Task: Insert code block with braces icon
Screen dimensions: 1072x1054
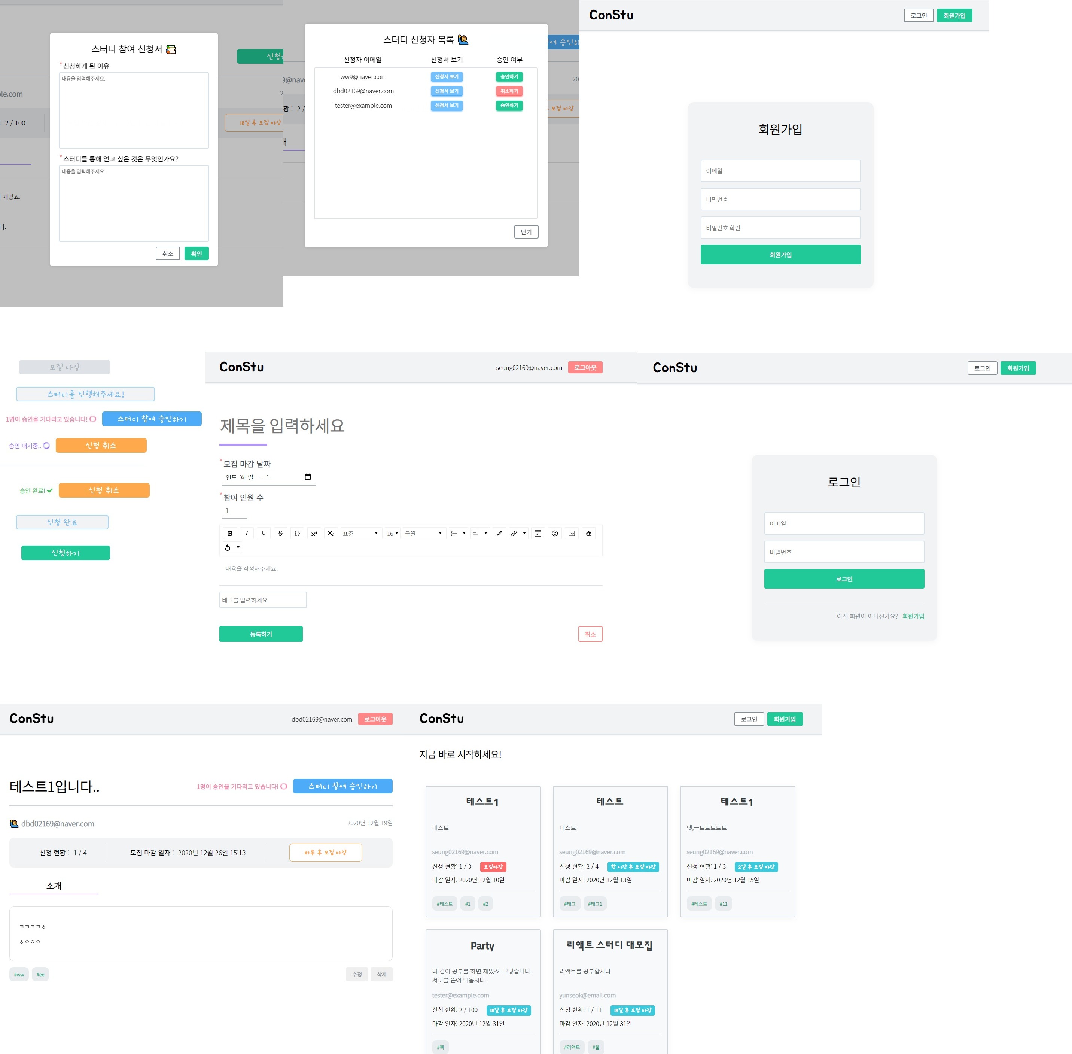Action: [297, 533]
